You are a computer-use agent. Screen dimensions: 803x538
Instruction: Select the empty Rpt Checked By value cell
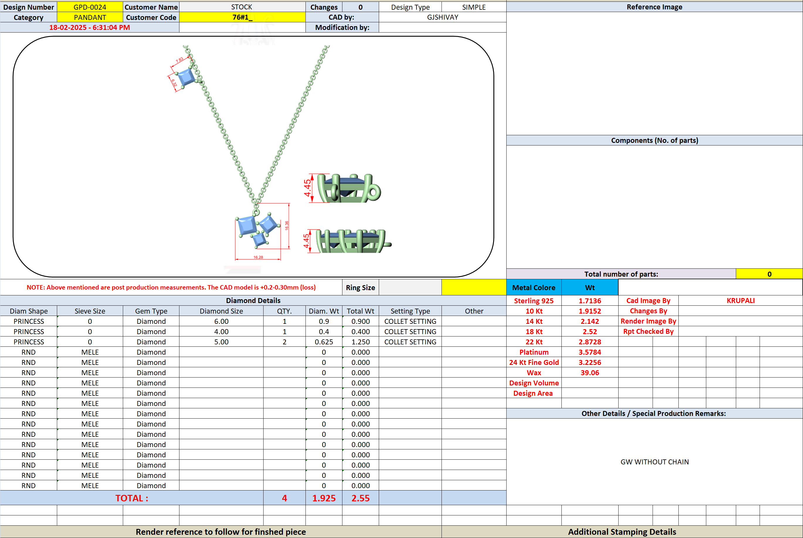click(x=741, y=331)
